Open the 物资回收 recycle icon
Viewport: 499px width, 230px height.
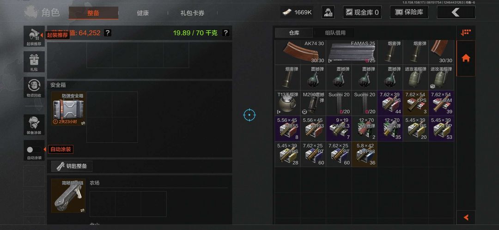pyautogui.click(x=34, y=87)
